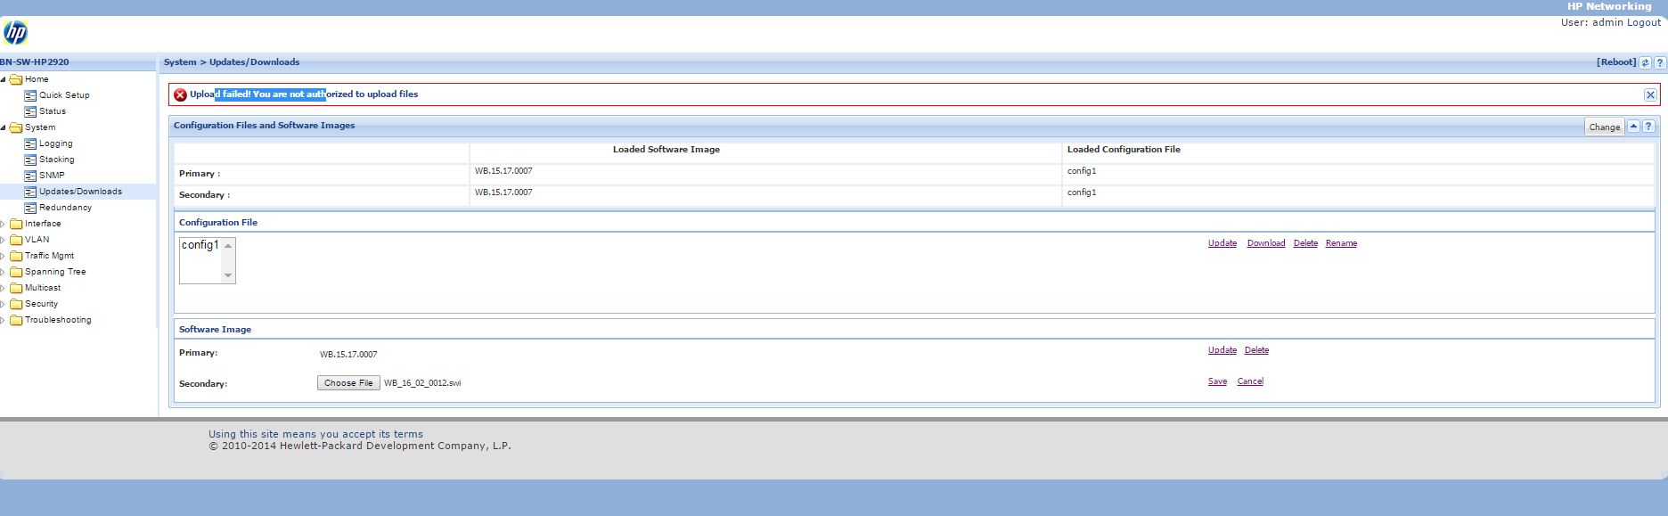Click the Troubleshooting folder icon
Viewport: 1668px width, 516px height.
(16, 320)
